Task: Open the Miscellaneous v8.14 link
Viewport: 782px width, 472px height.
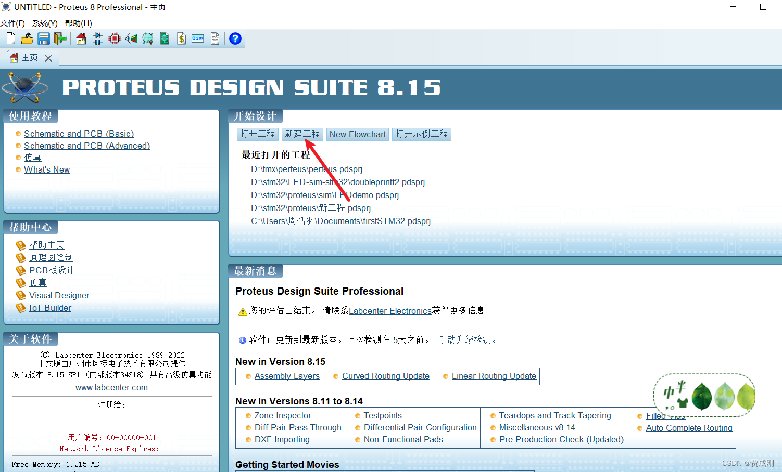Action: [537, 427]
